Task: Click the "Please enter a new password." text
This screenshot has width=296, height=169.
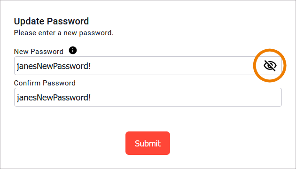Action: (x=63, y=33)
